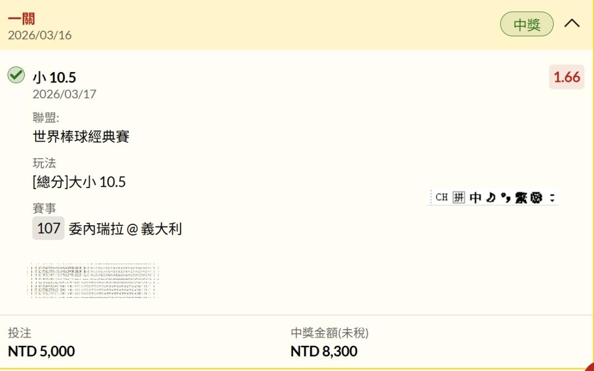Collapse the 一關 bet slip chevron
The width and height of the screenshot is (594, 371).
click(572, 24)
